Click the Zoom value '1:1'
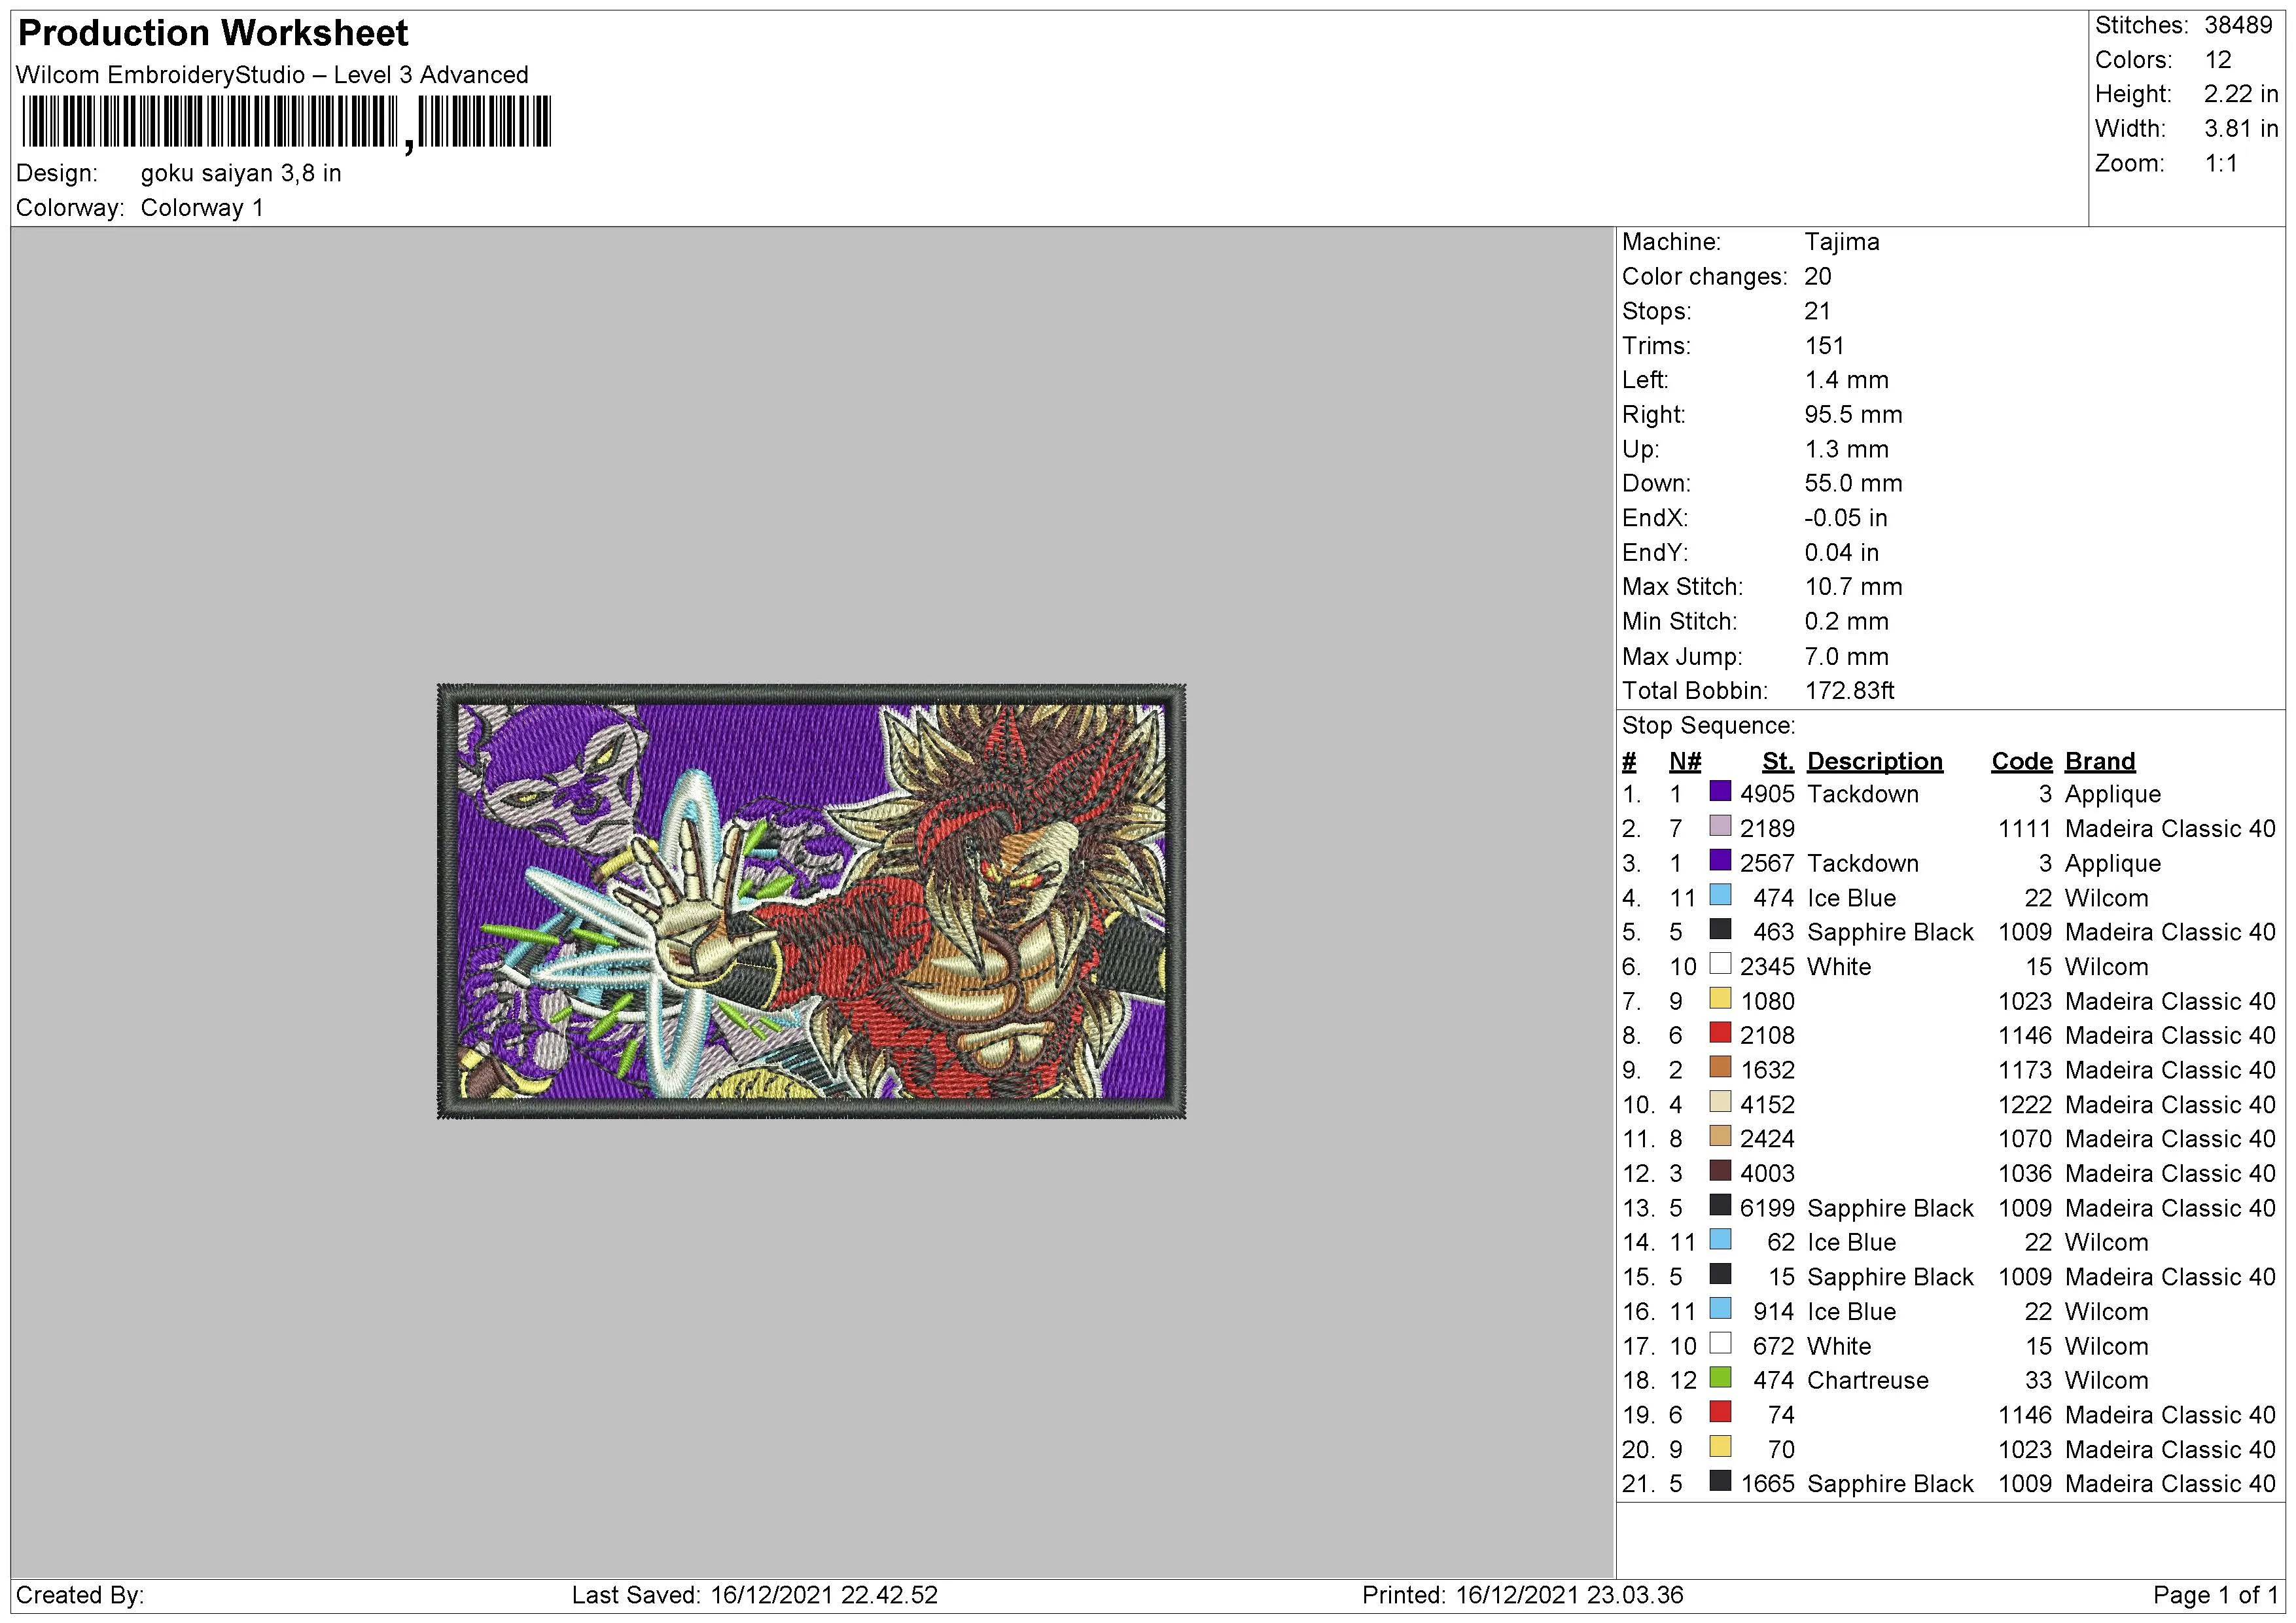The width and height of the screenshot is (2296, 1623). point(2220,164)
